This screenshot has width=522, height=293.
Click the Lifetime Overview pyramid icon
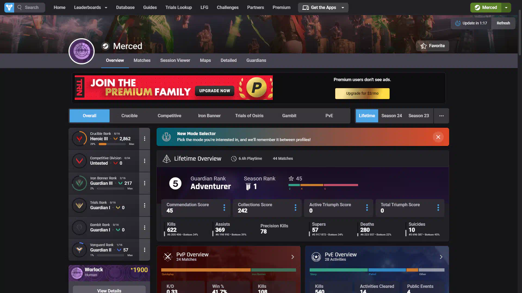(166, 159)
